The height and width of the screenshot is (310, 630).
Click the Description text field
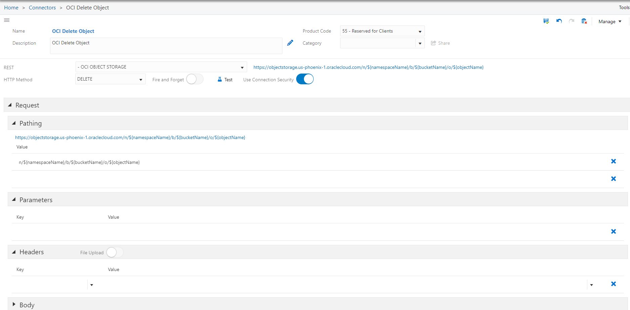click(x=166, y=46)
